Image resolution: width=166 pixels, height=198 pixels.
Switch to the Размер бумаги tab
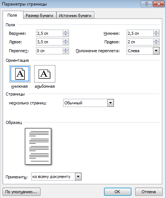[39, 16]
